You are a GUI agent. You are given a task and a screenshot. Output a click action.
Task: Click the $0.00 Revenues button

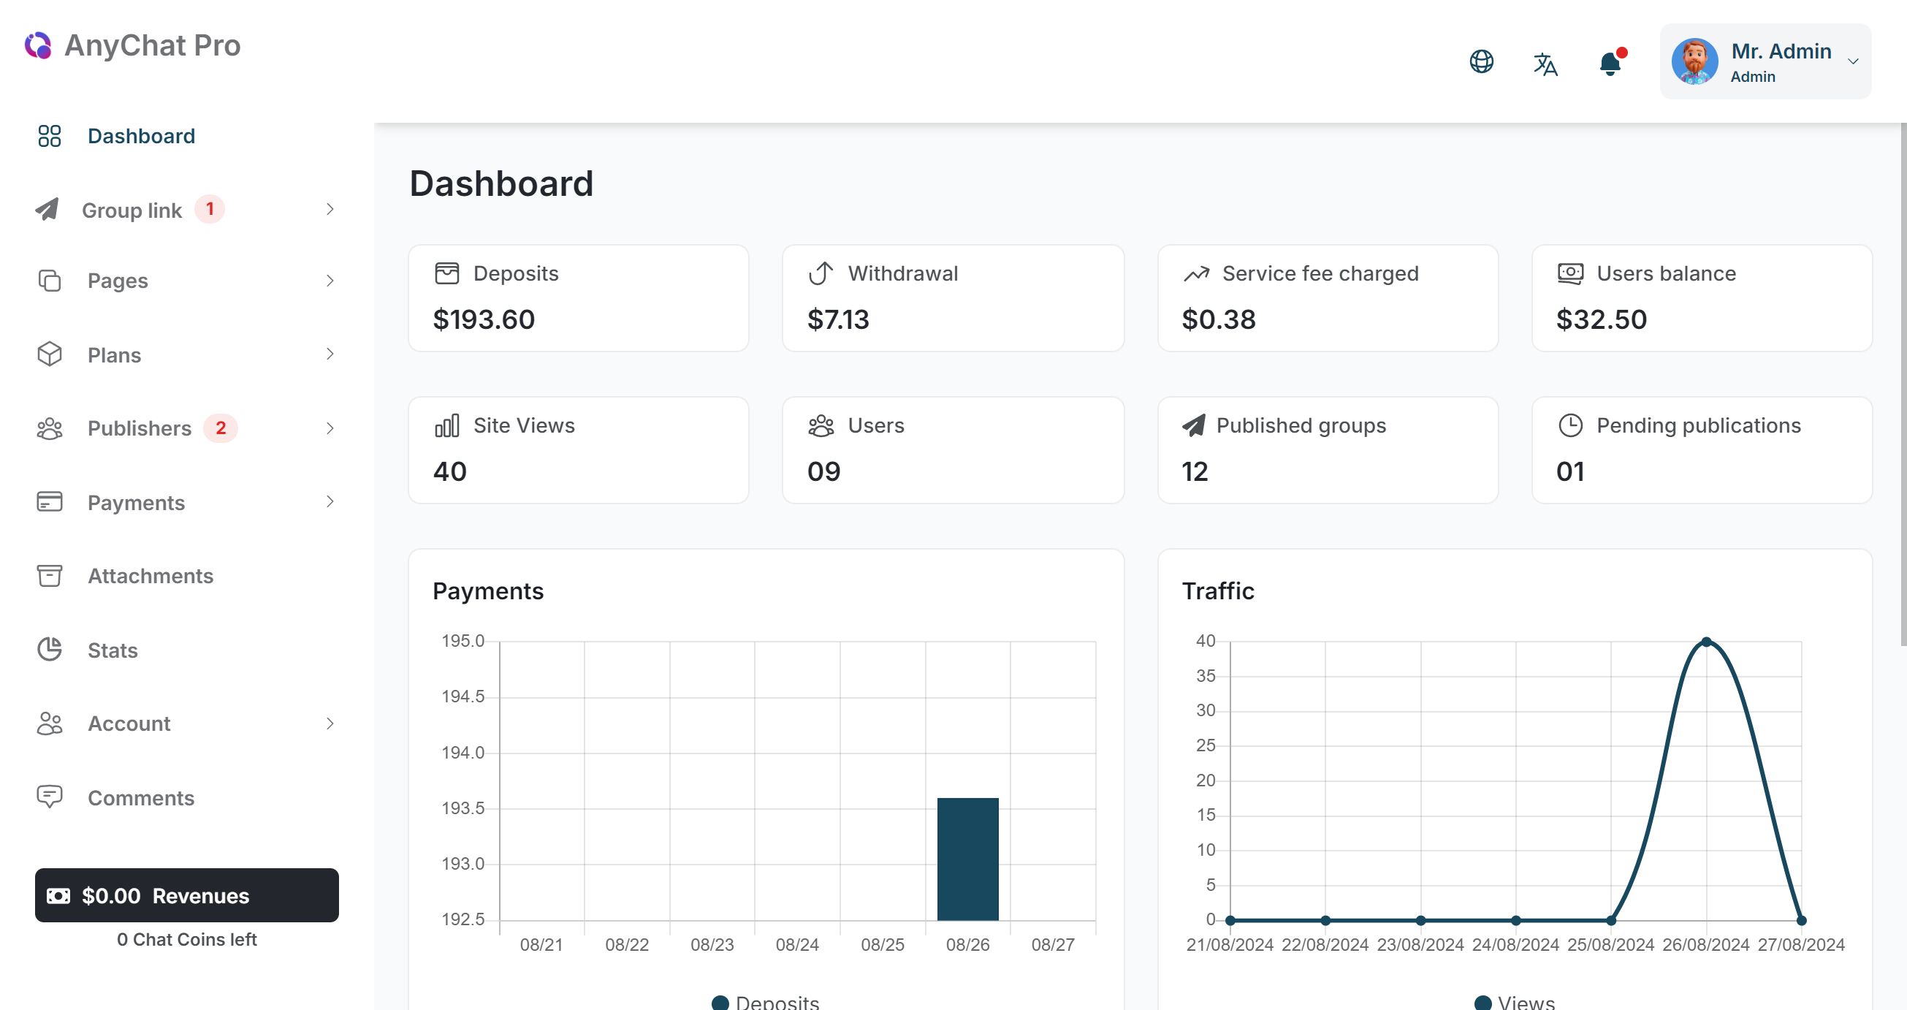coord(186,895)
